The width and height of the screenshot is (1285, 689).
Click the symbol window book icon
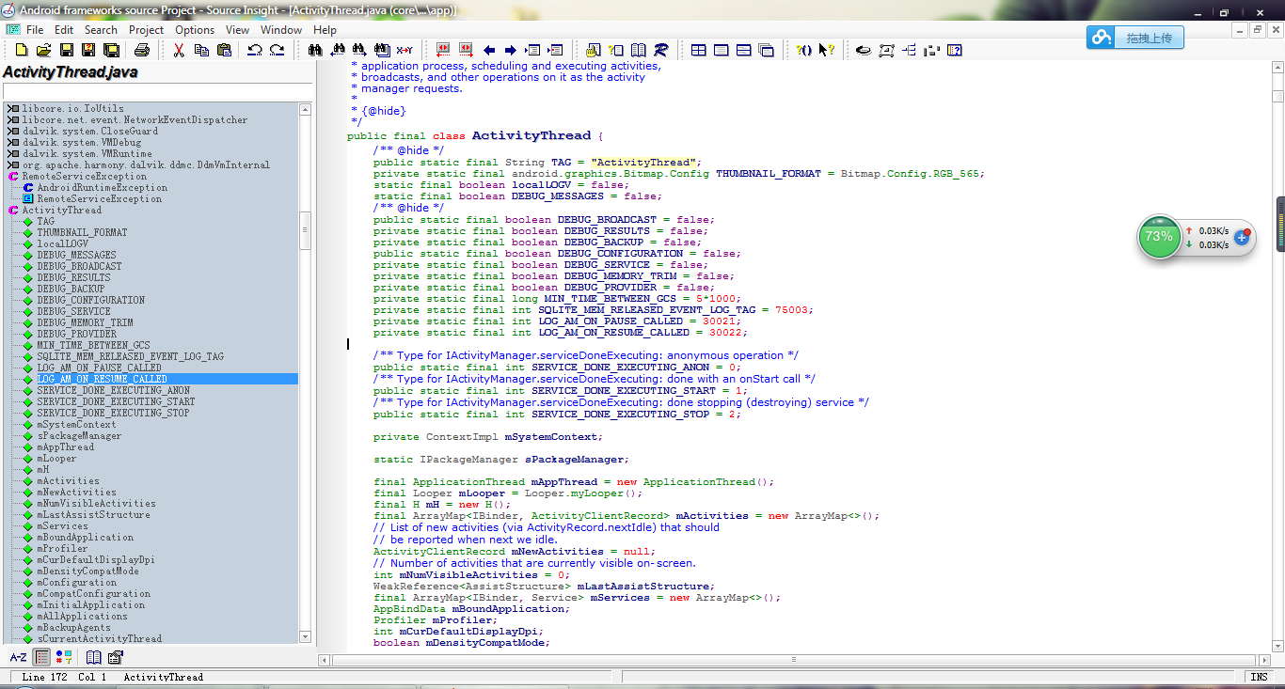94,657
